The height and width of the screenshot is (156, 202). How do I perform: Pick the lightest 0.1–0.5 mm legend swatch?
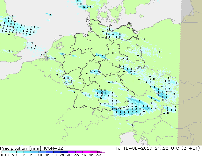coord(5,152)
